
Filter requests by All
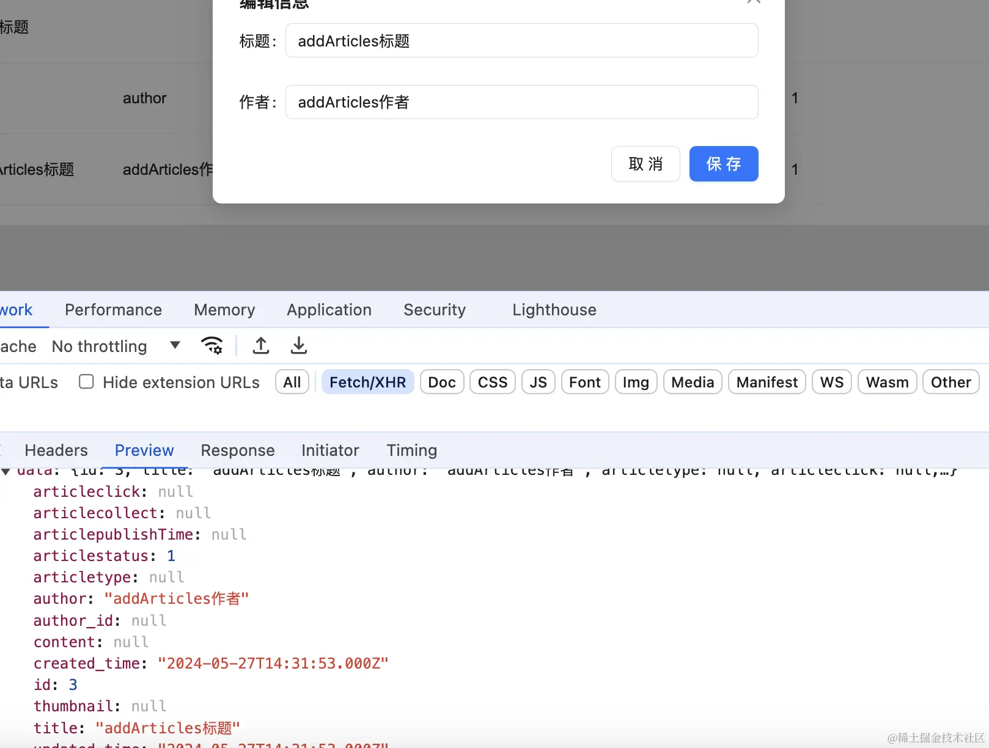[292, 382]
